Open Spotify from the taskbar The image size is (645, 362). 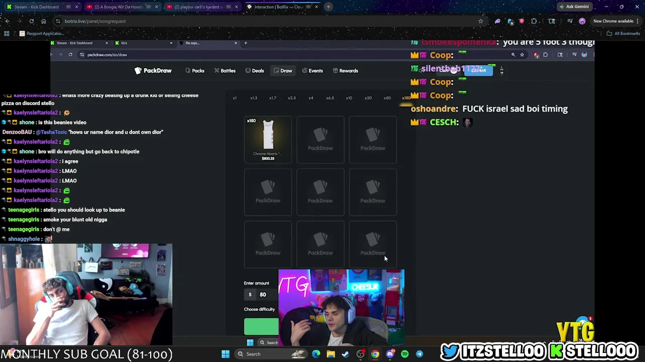(x=405, y=354)
